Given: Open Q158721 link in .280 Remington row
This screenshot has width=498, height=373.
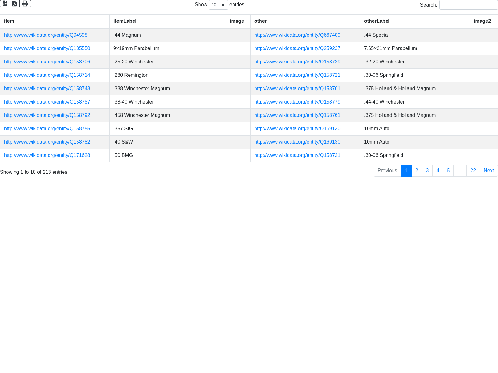Looking at the screenshot, I should (297, 75).
